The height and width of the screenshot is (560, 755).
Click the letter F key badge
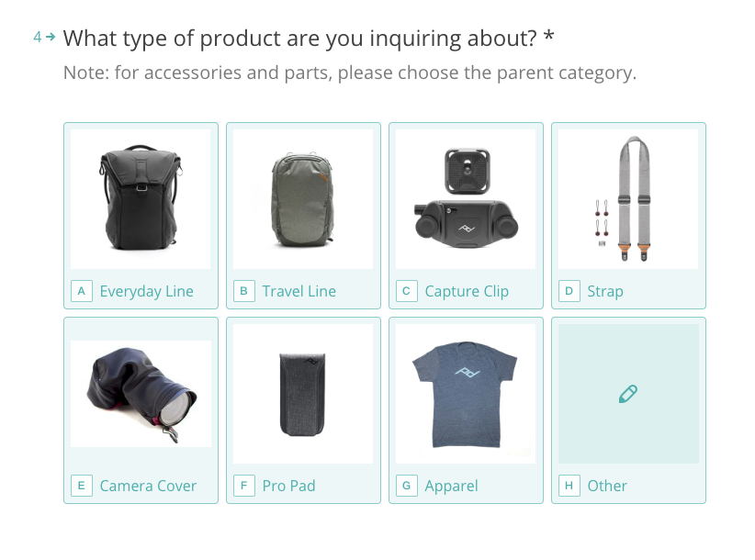(x=244, y=486)
